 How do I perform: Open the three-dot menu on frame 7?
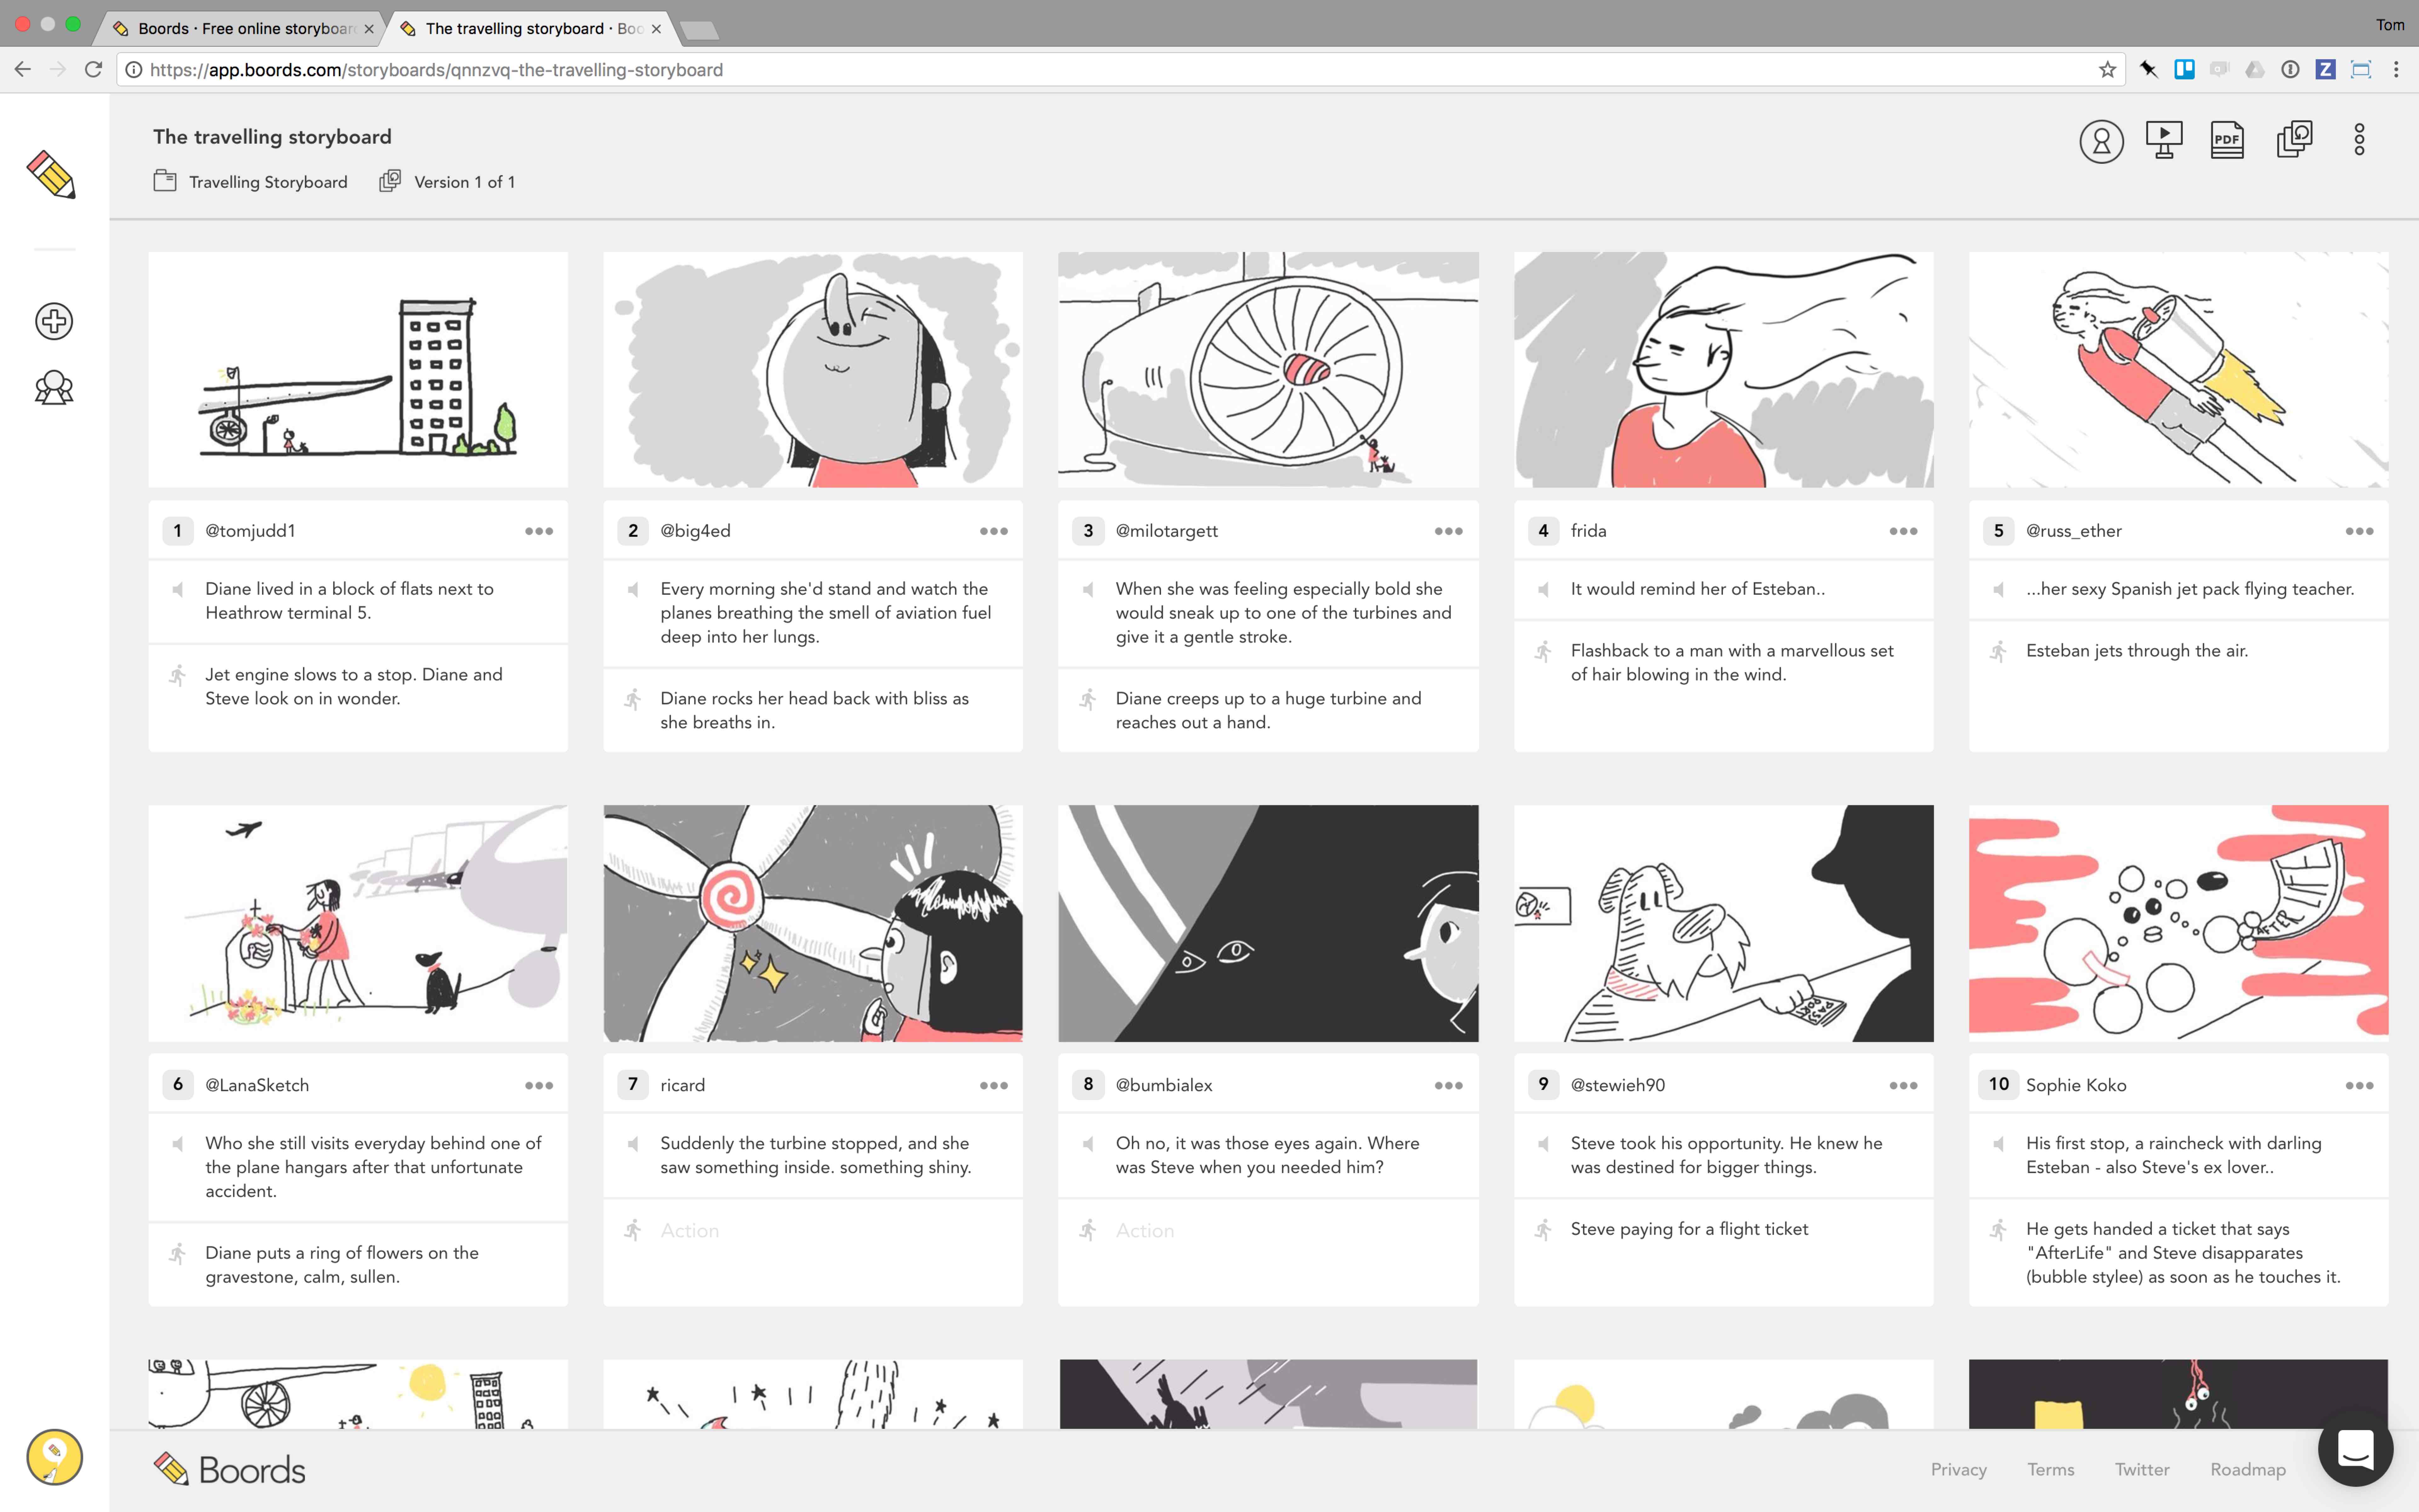point(994,1086)
